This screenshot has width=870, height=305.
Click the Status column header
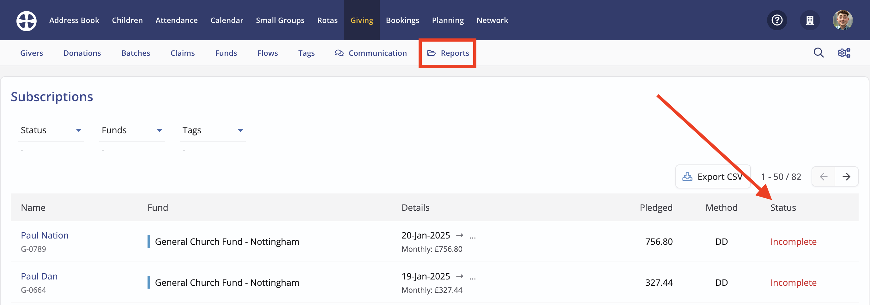click(x=783, y=208)
